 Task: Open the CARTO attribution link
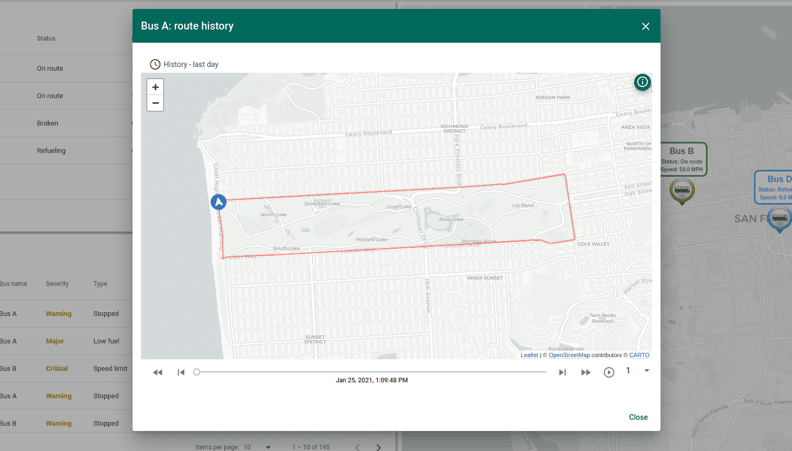tap(639, 355)
